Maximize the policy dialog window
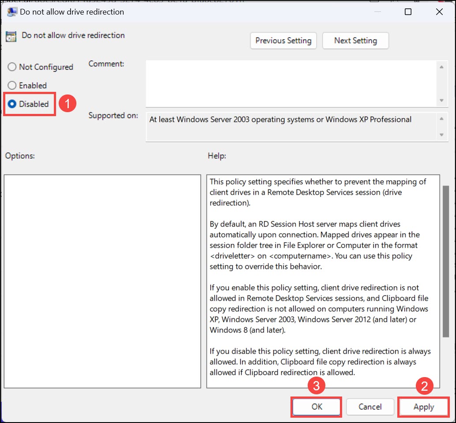Screen dimensions: 456x423 pos(407,12)
